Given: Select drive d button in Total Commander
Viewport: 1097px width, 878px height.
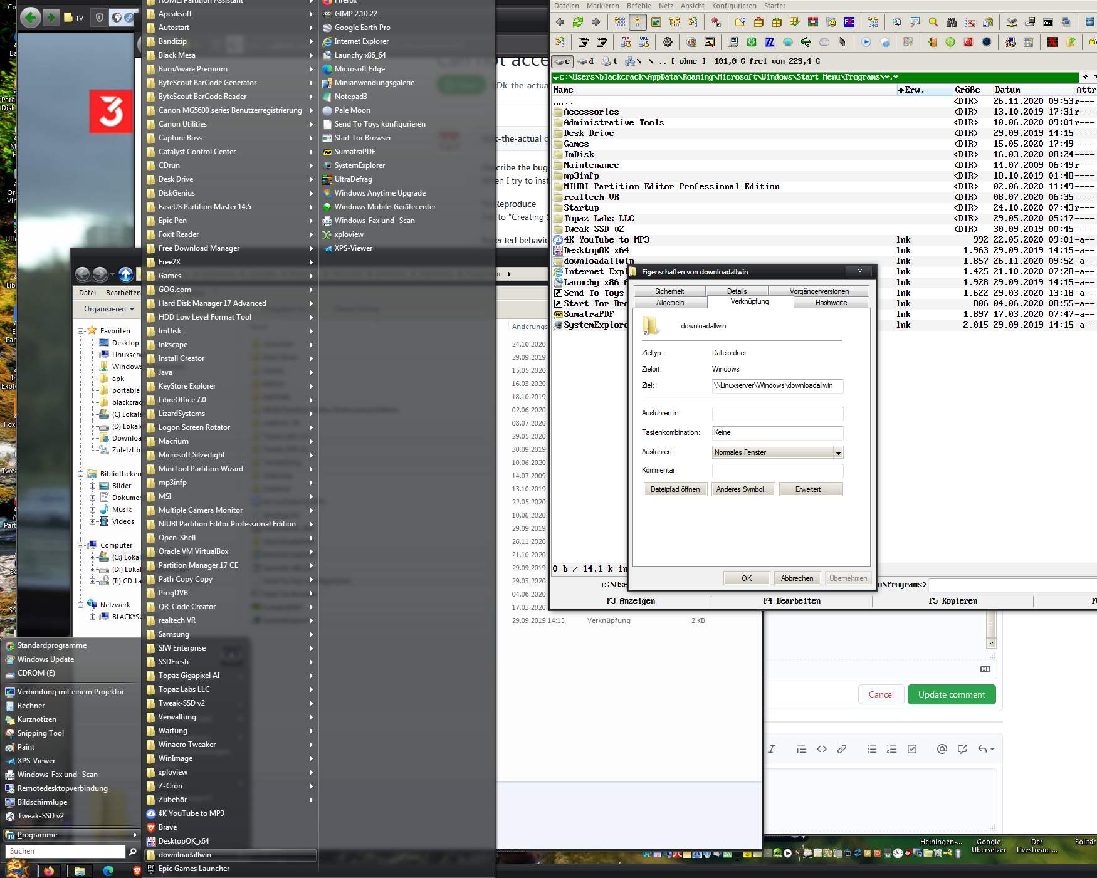Looking at the screenshot, I should [585, 61].
